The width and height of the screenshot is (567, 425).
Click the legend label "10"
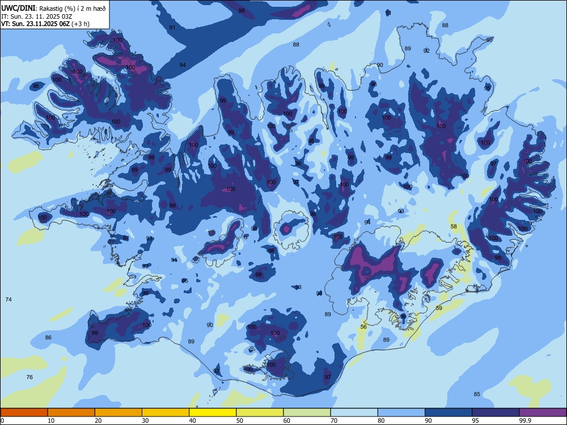(51, 420)
